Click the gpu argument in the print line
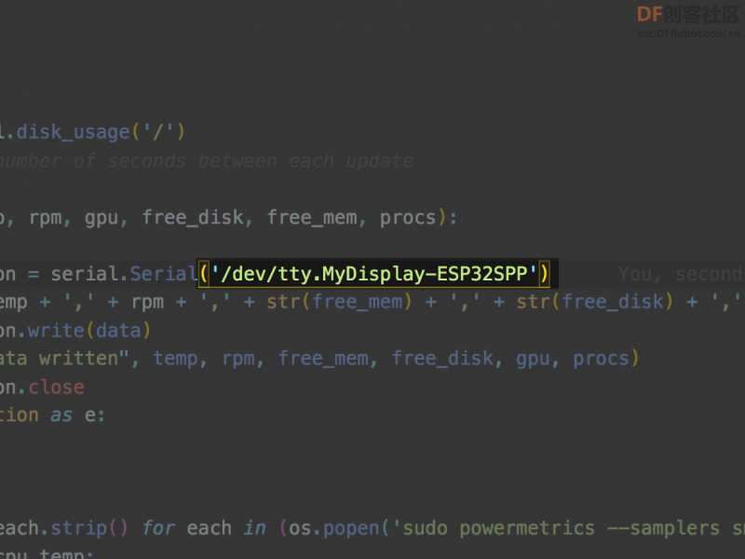The height and width of the screenshot is (559, 745). pyautogui.click(x=533, y=359)
